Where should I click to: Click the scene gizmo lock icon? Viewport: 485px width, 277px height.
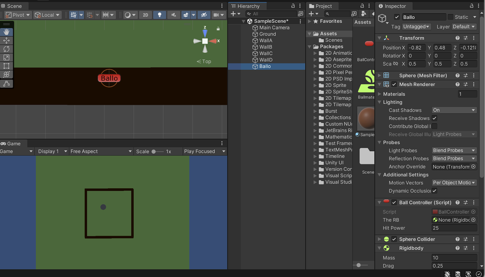pyautogui.click(x=218, y=29)
